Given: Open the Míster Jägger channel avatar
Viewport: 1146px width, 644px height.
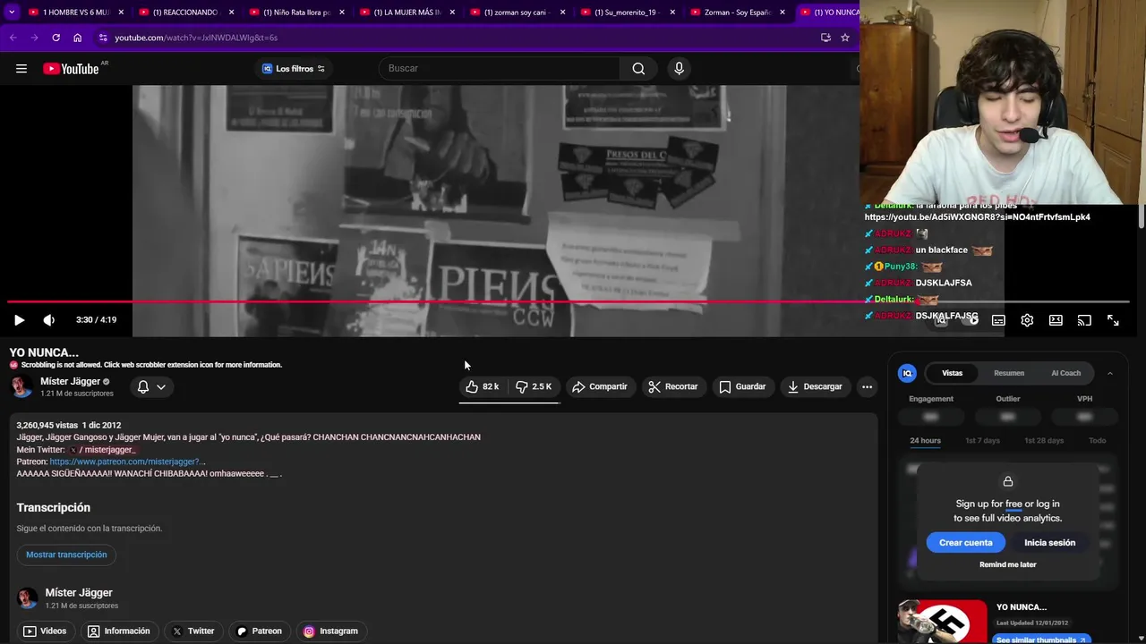Looking at the screenshot, I should pos(21,386).
